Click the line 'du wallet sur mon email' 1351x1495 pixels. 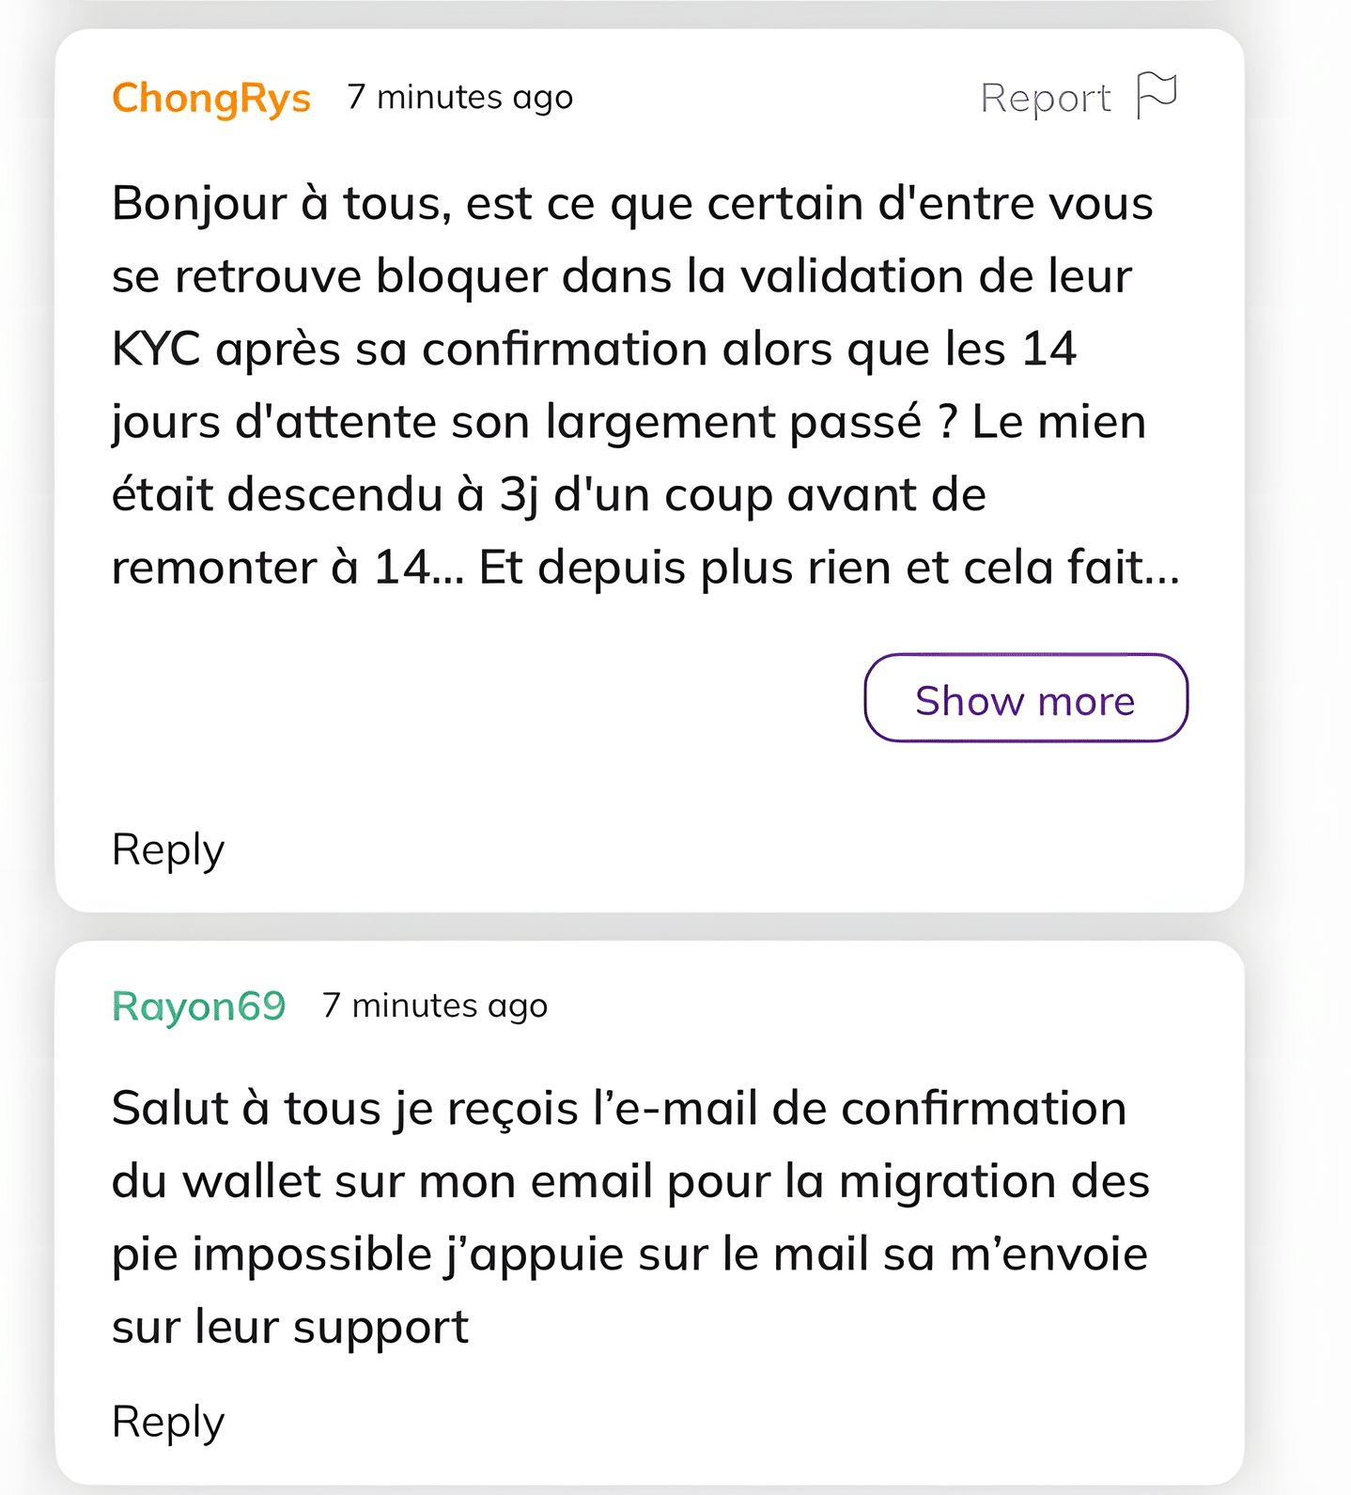pos(630,1181)
